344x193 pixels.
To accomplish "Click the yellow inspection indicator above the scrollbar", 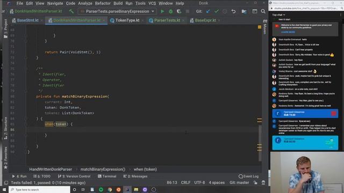I will [x=260, y=27].
